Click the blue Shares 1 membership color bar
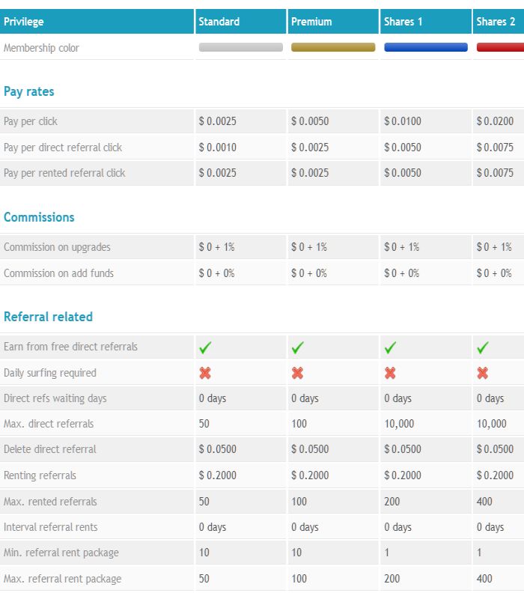Image resolution: width=524 pixels, height=596 pixels. [425, 47]
